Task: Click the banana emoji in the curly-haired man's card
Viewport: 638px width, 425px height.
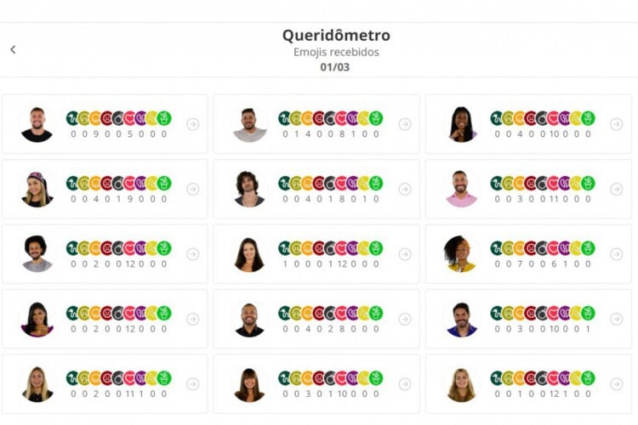Action: click(364, 183)
